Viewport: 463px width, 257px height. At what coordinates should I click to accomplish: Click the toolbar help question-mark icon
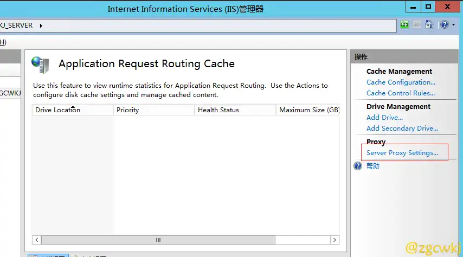[445, 24]
